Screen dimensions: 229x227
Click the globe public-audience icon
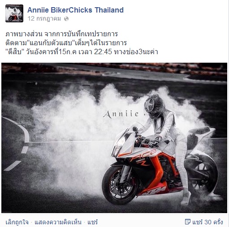tap(66, 19)
